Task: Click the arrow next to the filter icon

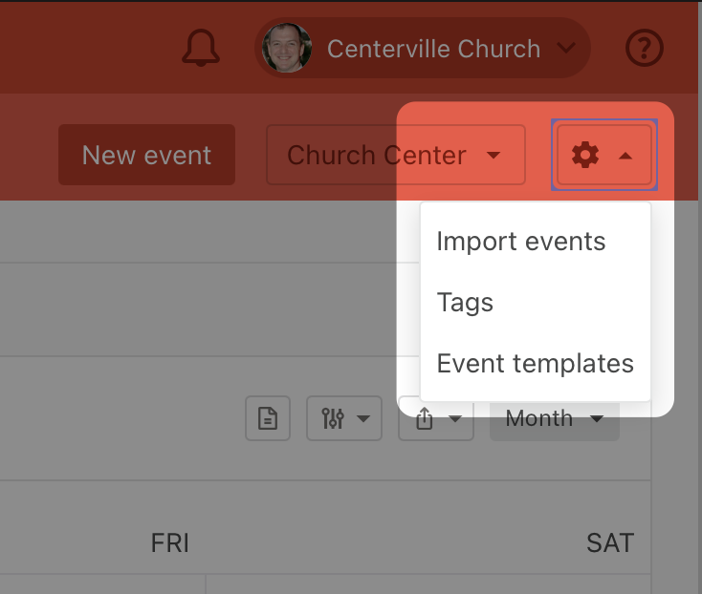Action: (363, 418)
